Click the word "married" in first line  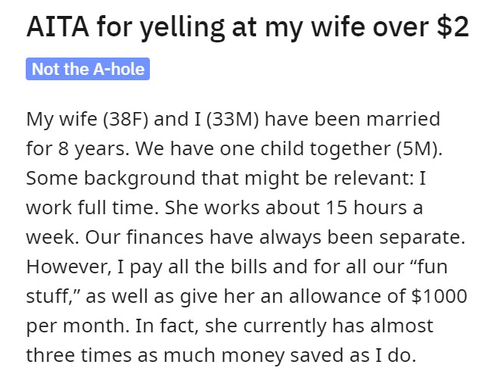(403, 120)
